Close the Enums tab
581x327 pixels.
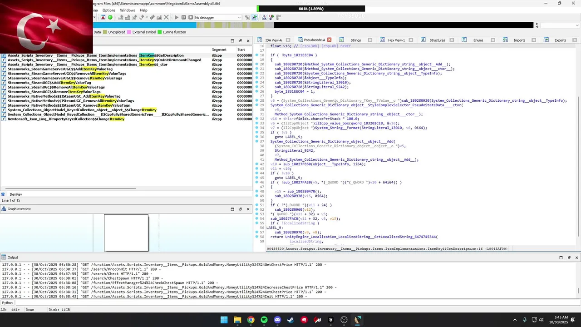point(493,40)
